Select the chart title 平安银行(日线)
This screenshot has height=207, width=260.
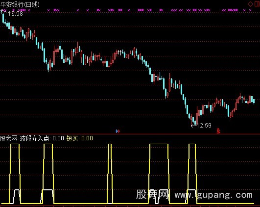[x=20, y=4]
